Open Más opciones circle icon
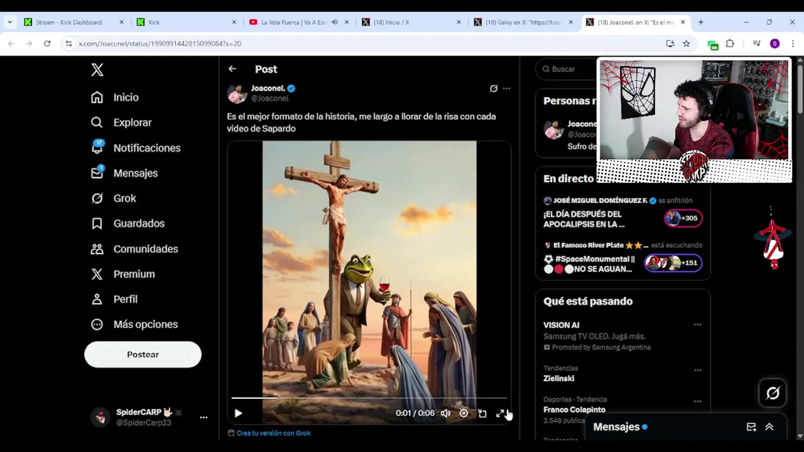Screen dimensions: 804x452 [x=97, y=325]
